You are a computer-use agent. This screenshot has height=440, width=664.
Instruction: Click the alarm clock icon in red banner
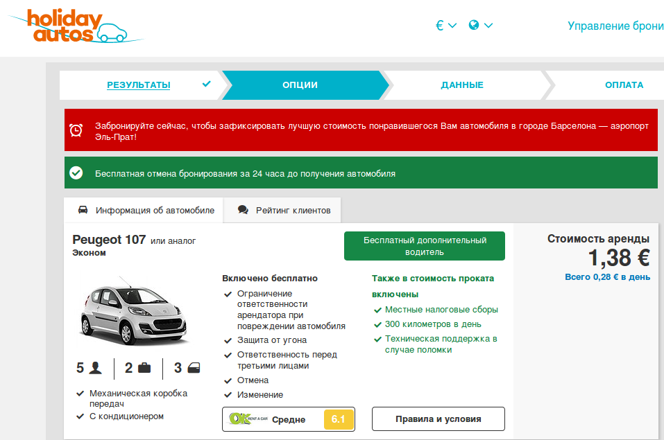[x=76, y=130]
